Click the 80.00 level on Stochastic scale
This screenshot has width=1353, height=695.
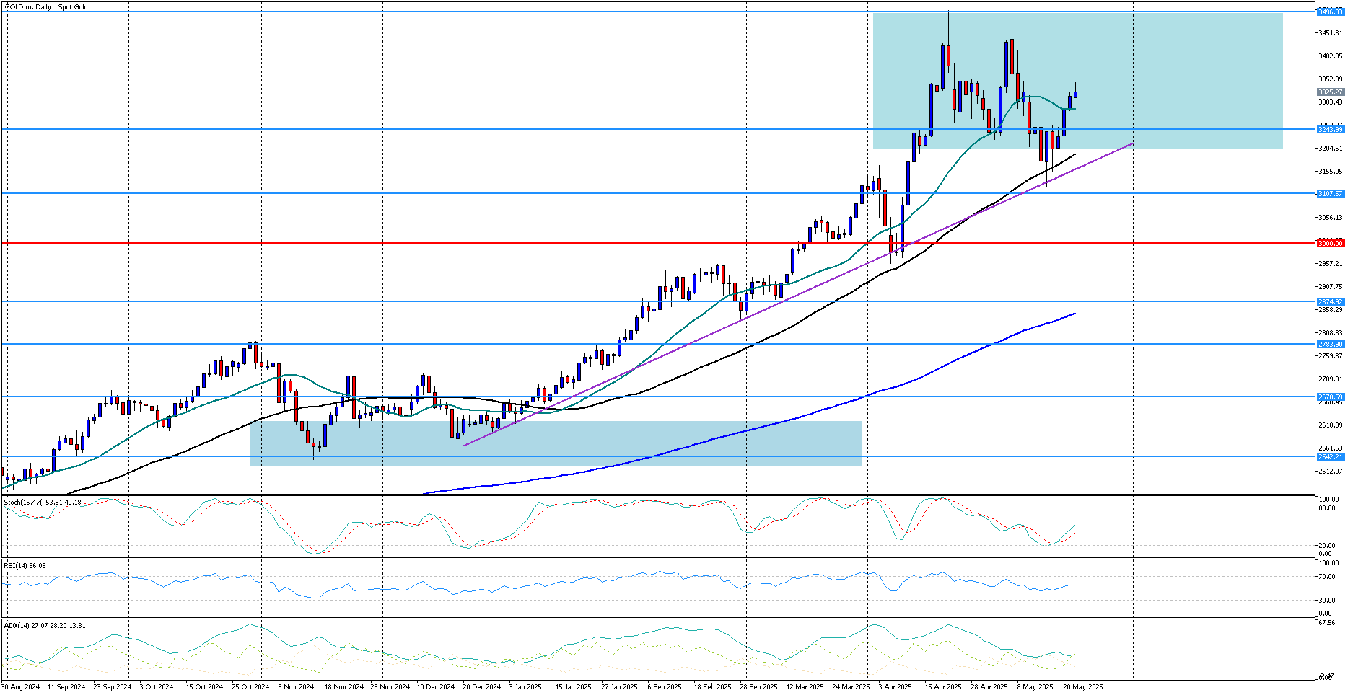pyautogui.click(x=1327, y=508)
